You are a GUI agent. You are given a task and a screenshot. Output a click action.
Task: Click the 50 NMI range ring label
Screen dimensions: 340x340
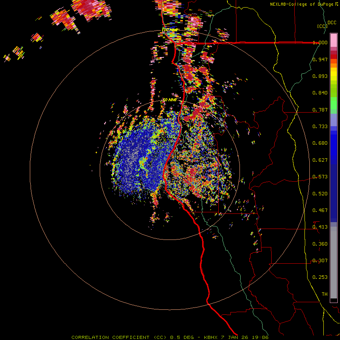coord(170,100)
